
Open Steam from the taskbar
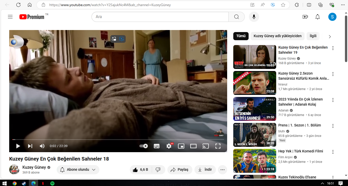(x=24, y=183)
